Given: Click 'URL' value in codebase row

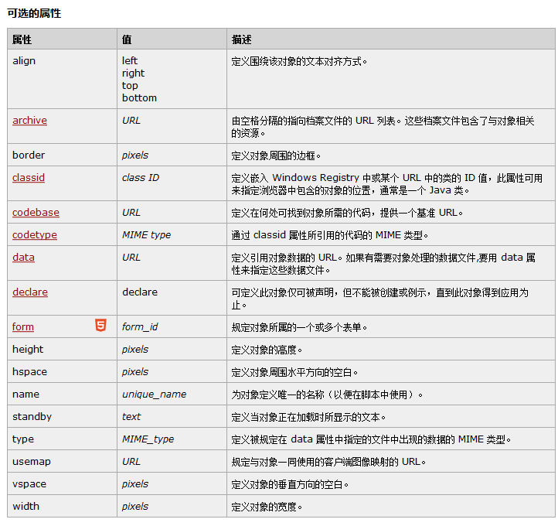Looking at the screenshot, I should (131, 212).
